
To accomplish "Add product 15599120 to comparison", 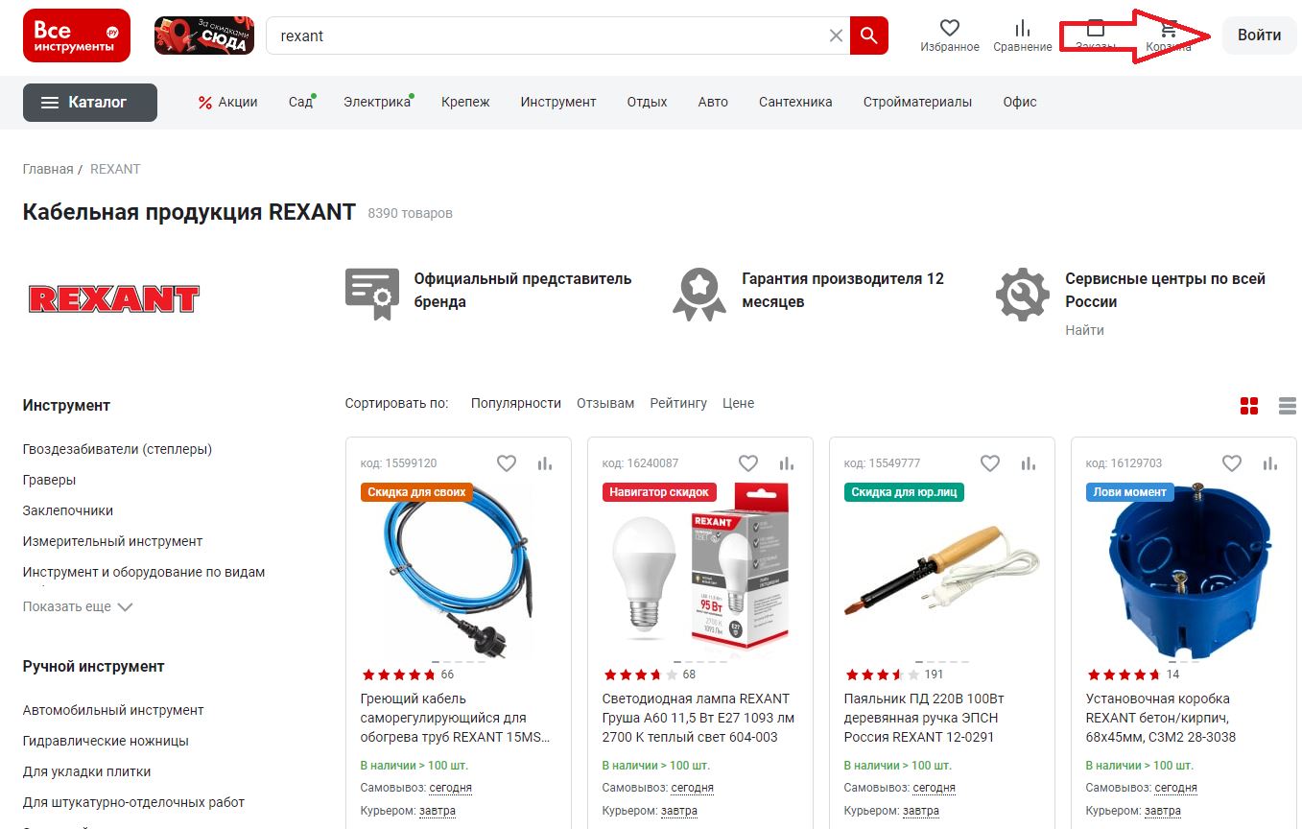I will point(545,463).
